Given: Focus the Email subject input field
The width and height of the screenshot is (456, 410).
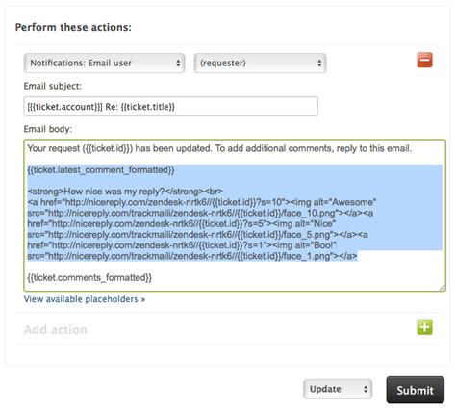Looking at the screenshot, I should click(x=171, y=107).
